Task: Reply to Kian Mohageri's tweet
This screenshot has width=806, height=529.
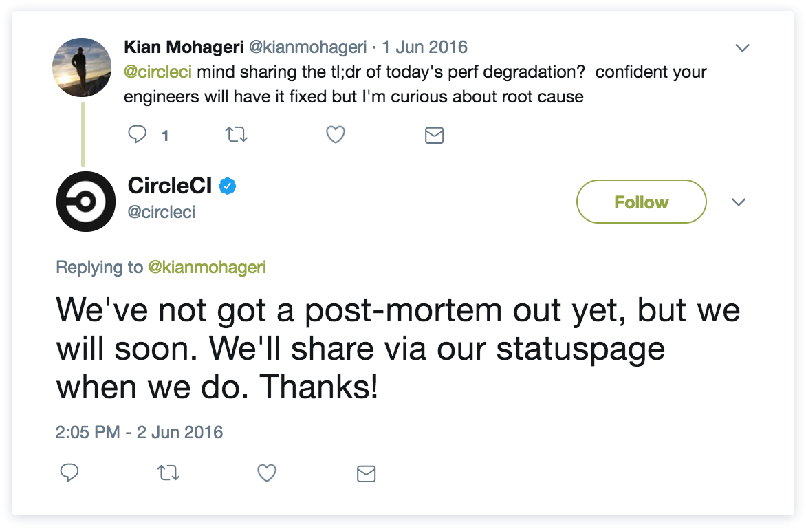Action: tap(138, 135)
